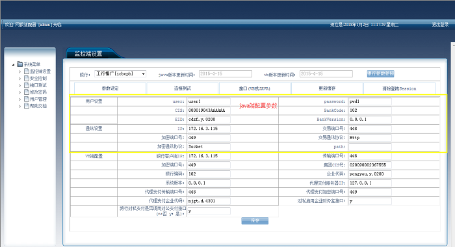Click the 代理支付服务器IP input field
This screenshot has width=455, height=247.
(370, 183)
